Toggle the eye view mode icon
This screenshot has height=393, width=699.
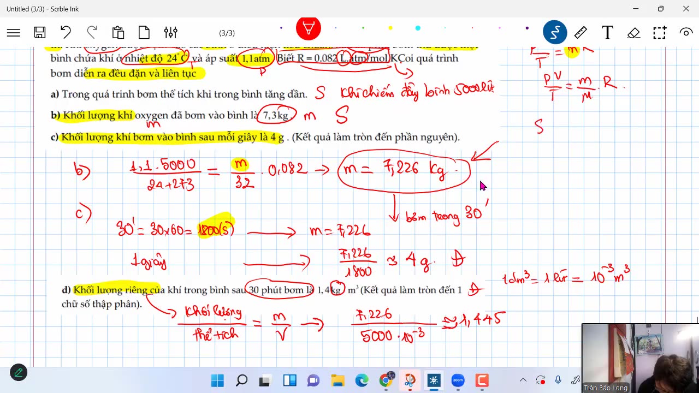pos(686,33)
